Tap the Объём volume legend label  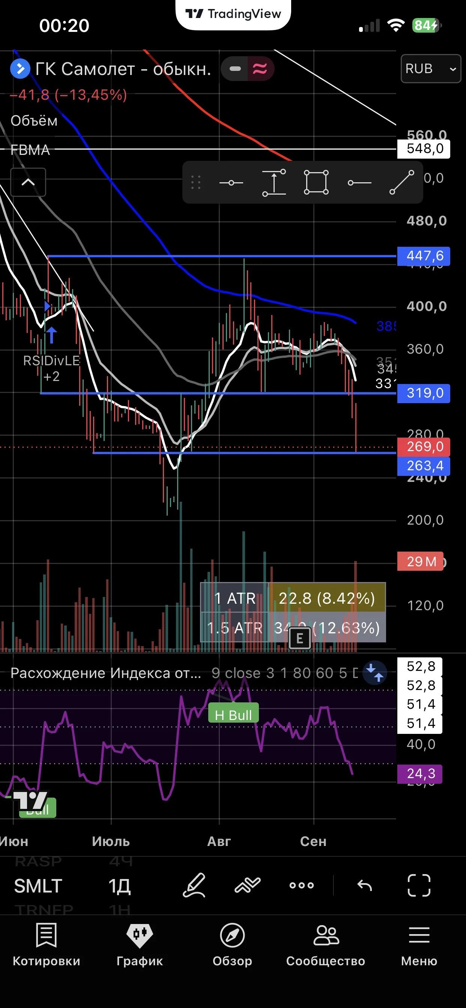34,121
